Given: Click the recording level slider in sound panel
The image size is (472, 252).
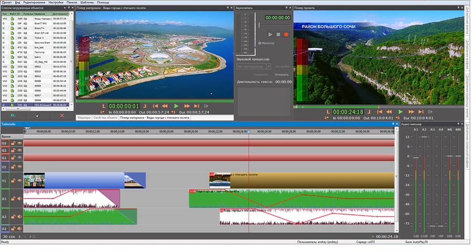Looking at the screenshot, I should point(259,26).
